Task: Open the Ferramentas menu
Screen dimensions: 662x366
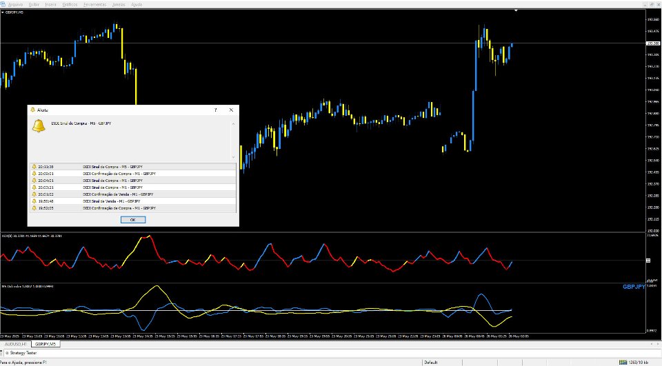Action: pos(95,5)
